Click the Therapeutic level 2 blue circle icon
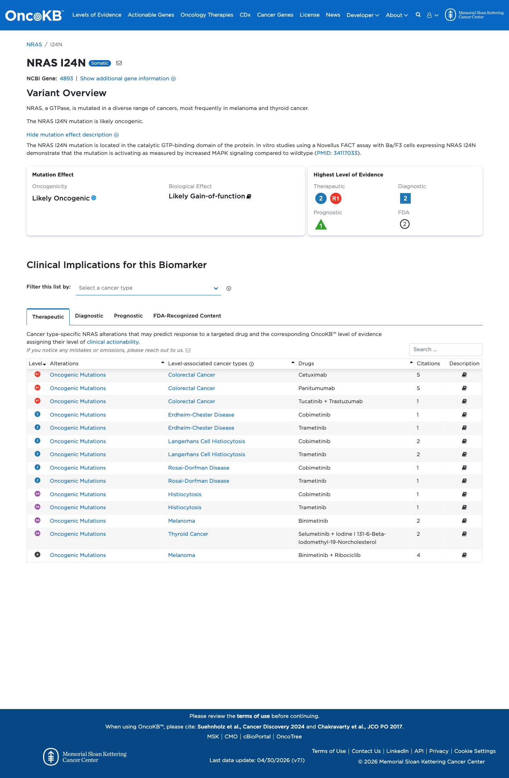Screen dimensions: 509x778 tap(321, 198)
